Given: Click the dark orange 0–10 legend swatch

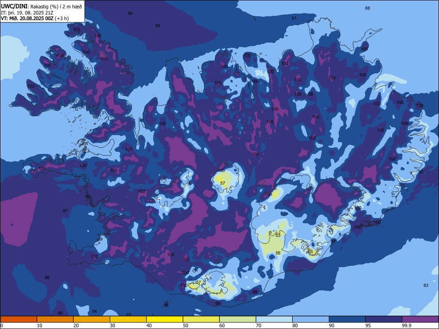Looking at the screenshot, I should (18, 319).
